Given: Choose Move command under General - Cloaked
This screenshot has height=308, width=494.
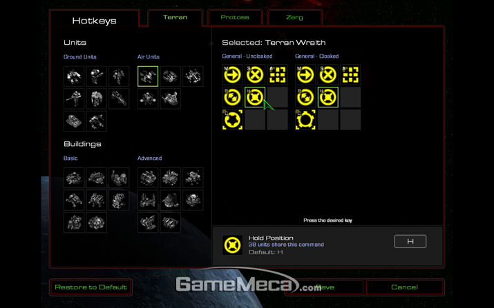Looking at the screenshot, I should 305,75.
